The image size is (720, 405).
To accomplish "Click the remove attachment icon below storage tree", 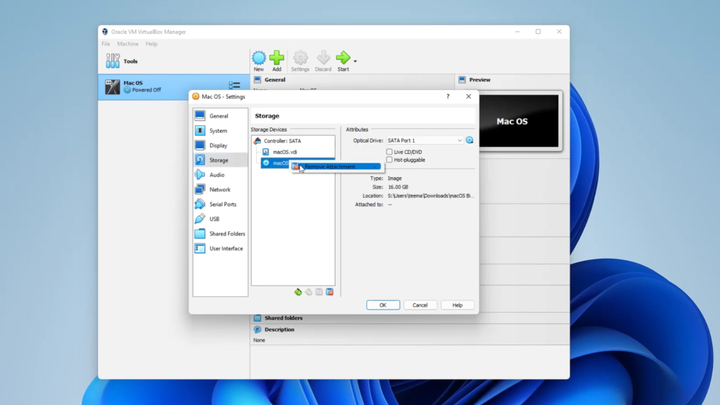I will [330, 292].
